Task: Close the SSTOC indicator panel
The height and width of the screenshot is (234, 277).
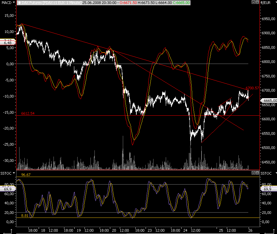Action: 257,173
